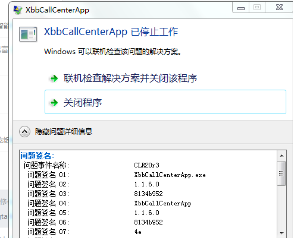
Task: Click the scrollbar thumb in details box
Action: (x=281, y=173)
